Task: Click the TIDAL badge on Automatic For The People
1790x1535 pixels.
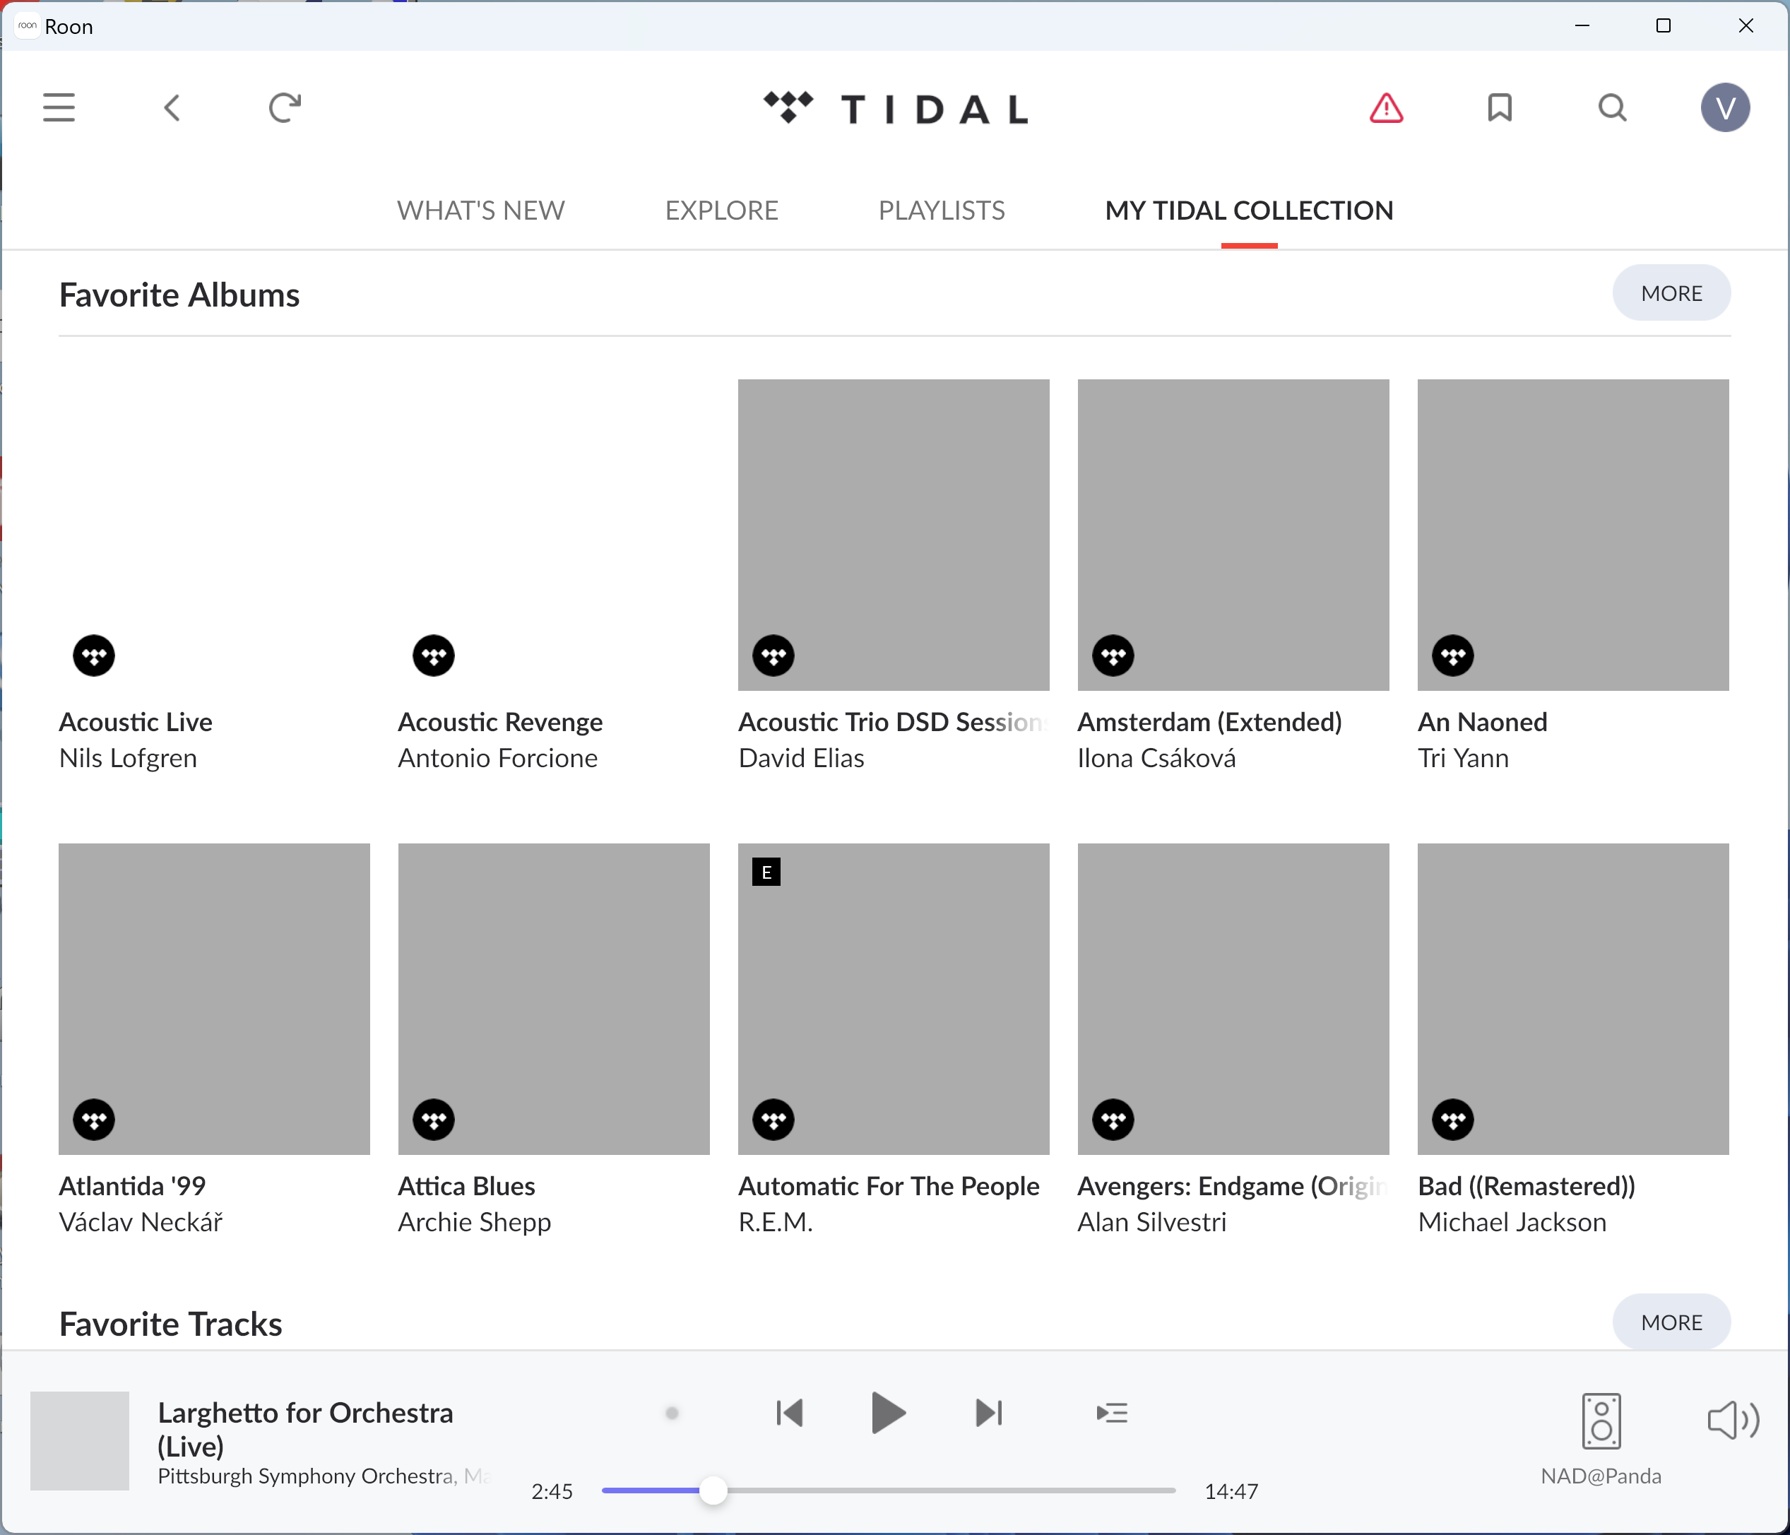Action: click(774, 1120)
